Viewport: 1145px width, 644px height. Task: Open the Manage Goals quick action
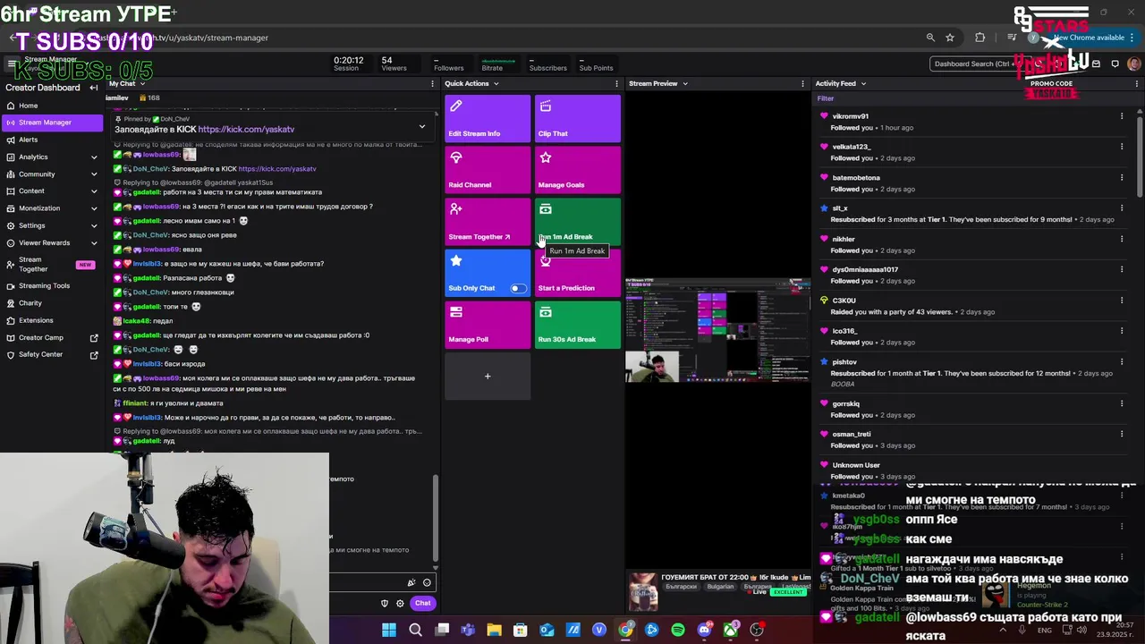tap(578, 170)
